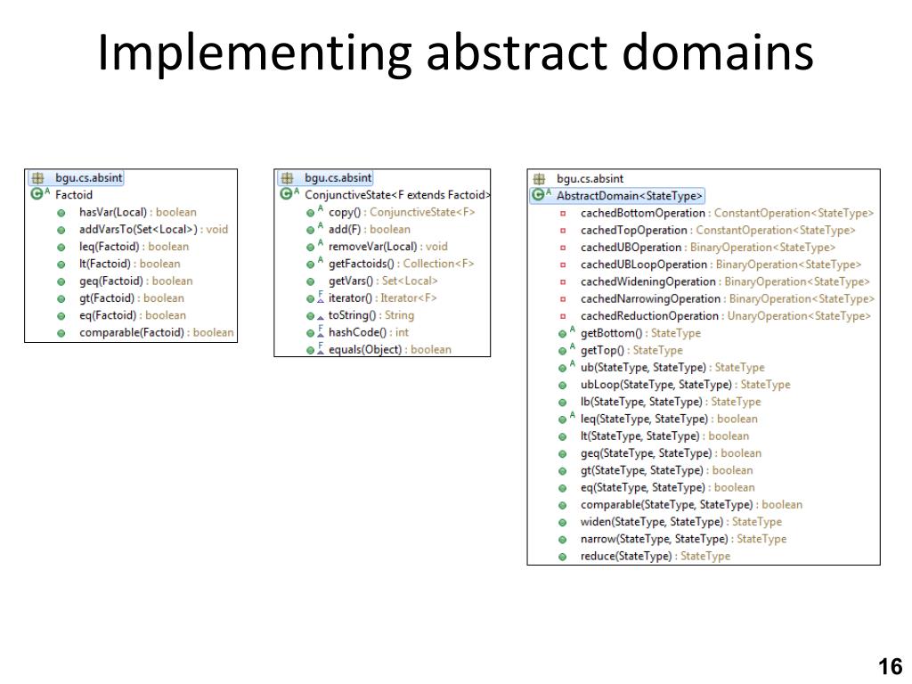Screen dimensions: 912x684
Task: Click the abstract method icon beside getBottom()
Action: [x=566, y=333]
